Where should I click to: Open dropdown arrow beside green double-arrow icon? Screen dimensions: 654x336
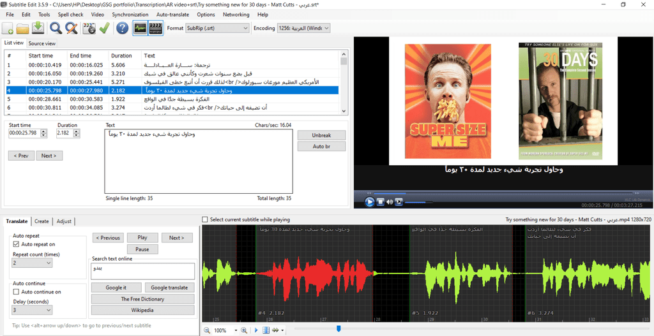282,331
